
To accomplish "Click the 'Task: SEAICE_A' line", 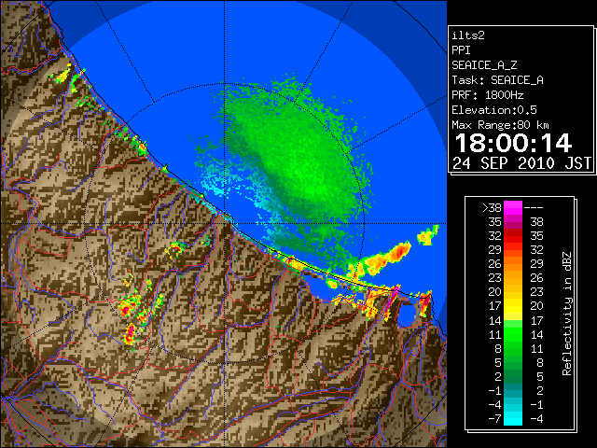I will click(x=497, y=80).
